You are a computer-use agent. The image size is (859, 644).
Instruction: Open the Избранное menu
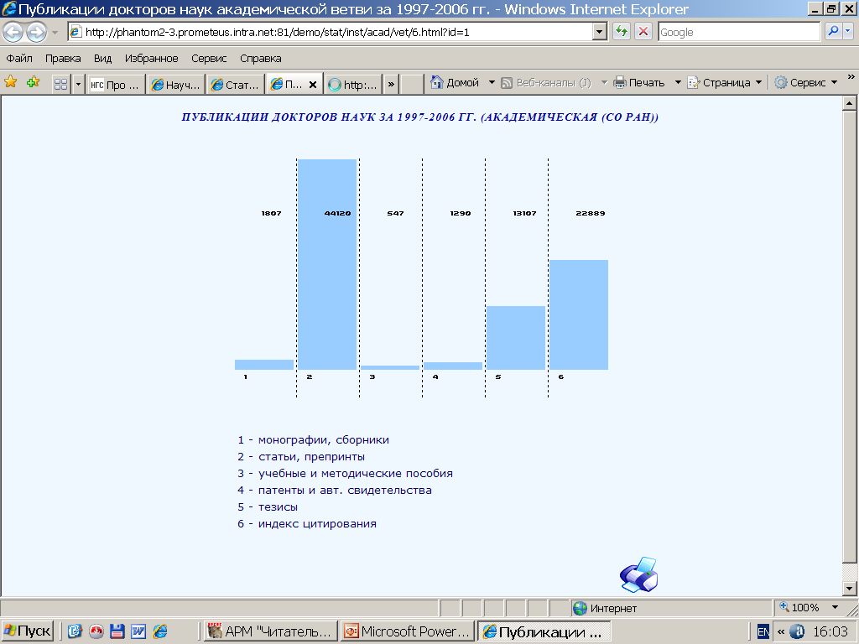point(151,58)
